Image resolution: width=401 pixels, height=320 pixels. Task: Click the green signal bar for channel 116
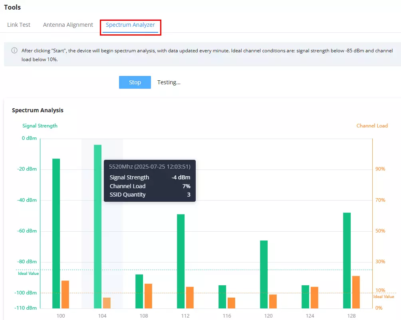pyautogui.click(x=222, y=297)
